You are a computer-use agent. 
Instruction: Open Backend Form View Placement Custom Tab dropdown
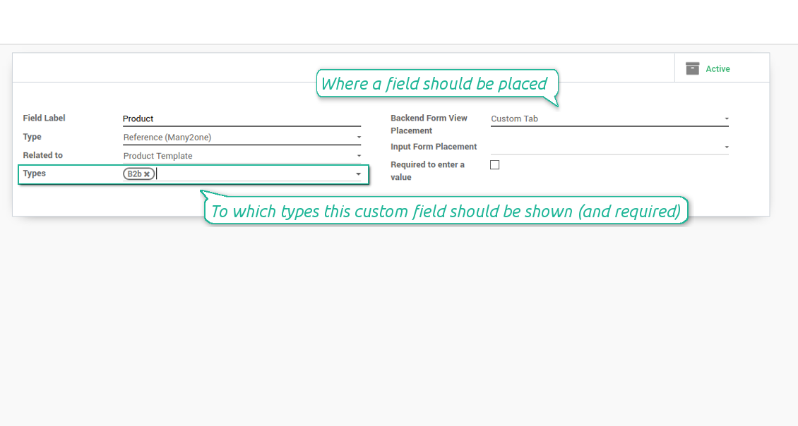click(609, 119)
